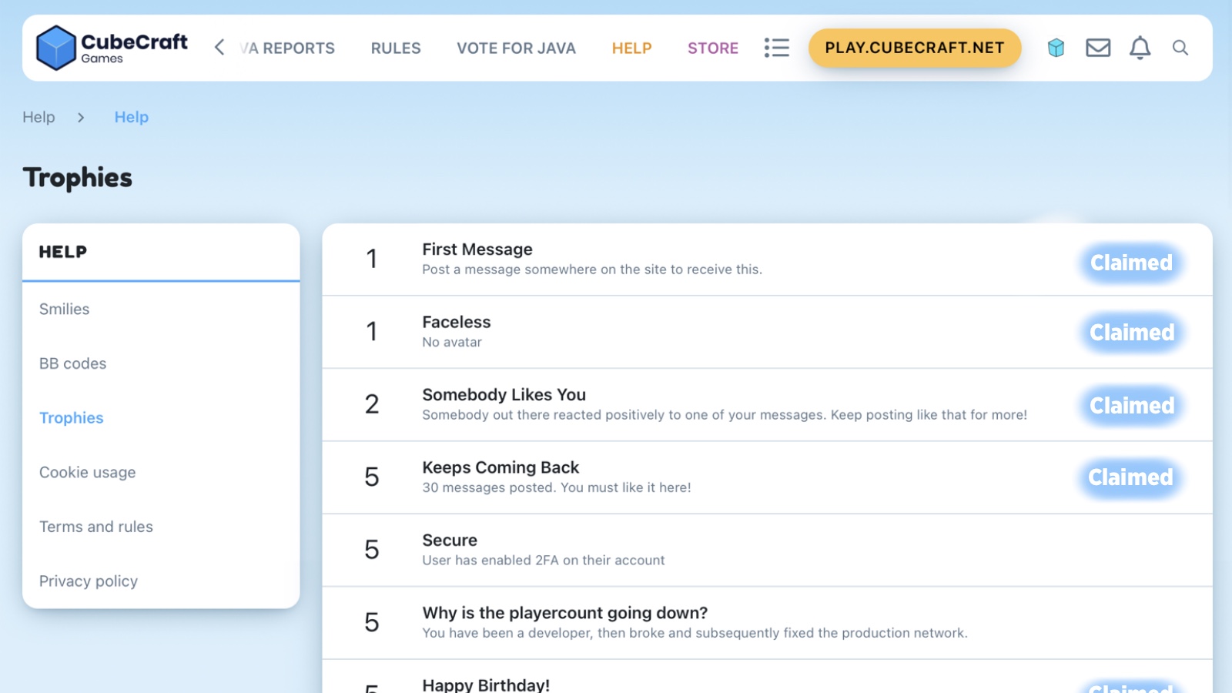
Task: Click the Claimed badge for First Message
Action: pos(1131,263)
